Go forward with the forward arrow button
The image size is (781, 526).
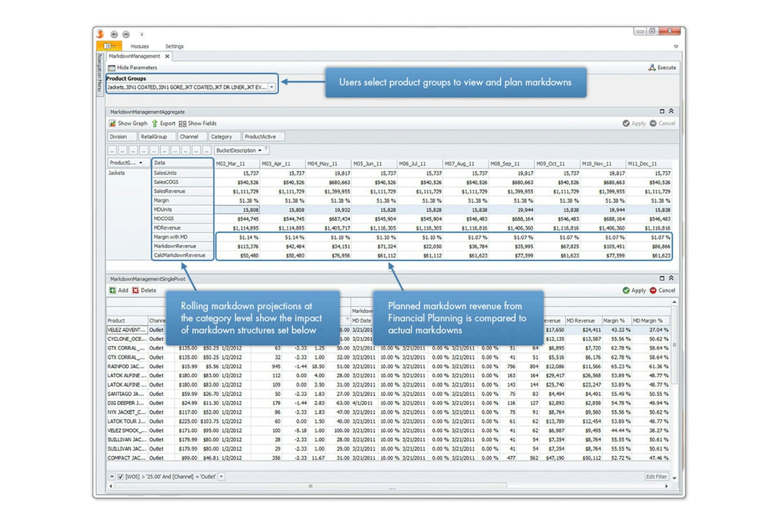(x=126, y=35)
